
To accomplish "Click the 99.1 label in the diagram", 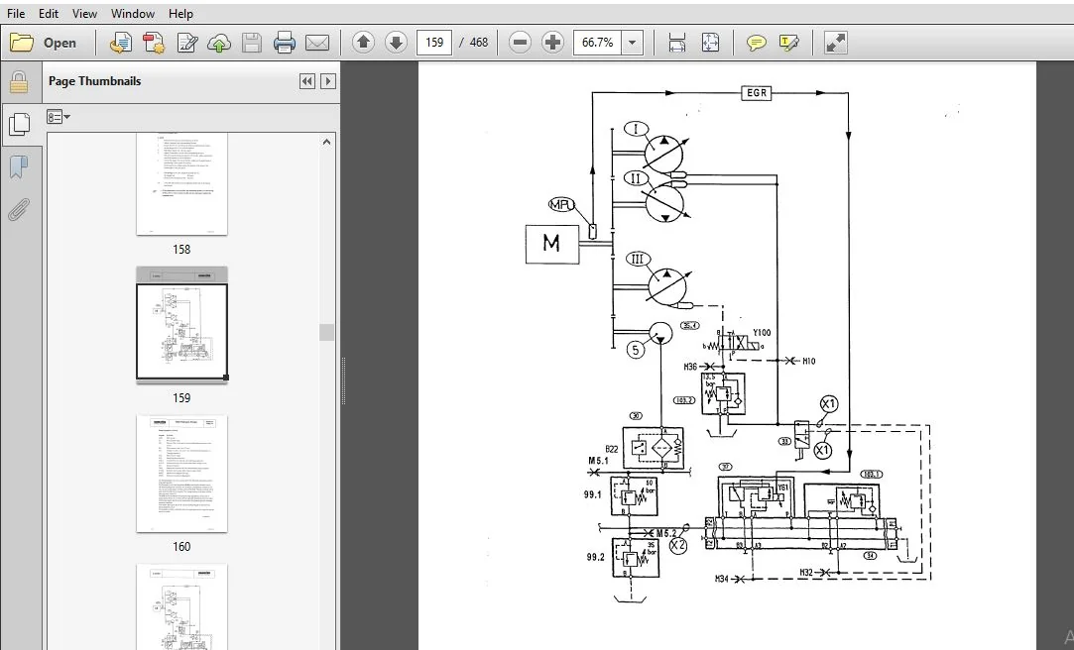I will click(x=592, y=494).
